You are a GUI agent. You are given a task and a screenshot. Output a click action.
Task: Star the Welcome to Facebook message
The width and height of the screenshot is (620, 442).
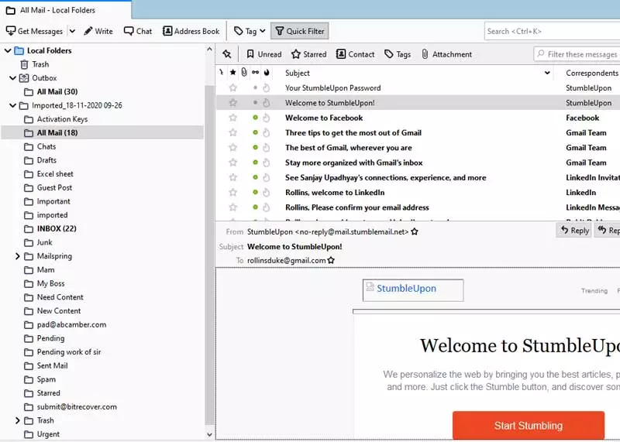[x=232, y=118]
